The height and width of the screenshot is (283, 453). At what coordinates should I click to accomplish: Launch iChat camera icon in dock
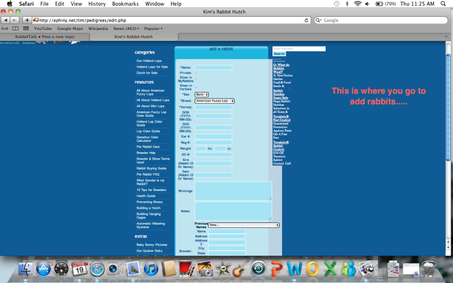[x=115, y=269]
